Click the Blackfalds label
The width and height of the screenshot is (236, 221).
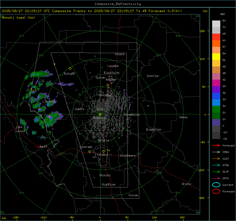pyautogui.click(x=111, y=73)
